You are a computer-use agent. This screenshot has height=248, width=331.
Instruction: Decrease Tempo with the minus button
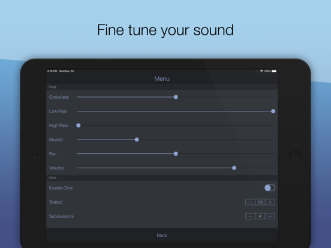click(x=250, y=202)
